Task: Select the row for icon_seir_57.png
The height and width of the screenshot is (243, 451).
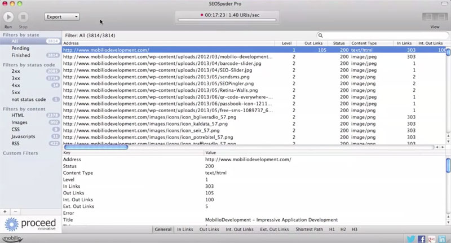Action: coord(254,131)
